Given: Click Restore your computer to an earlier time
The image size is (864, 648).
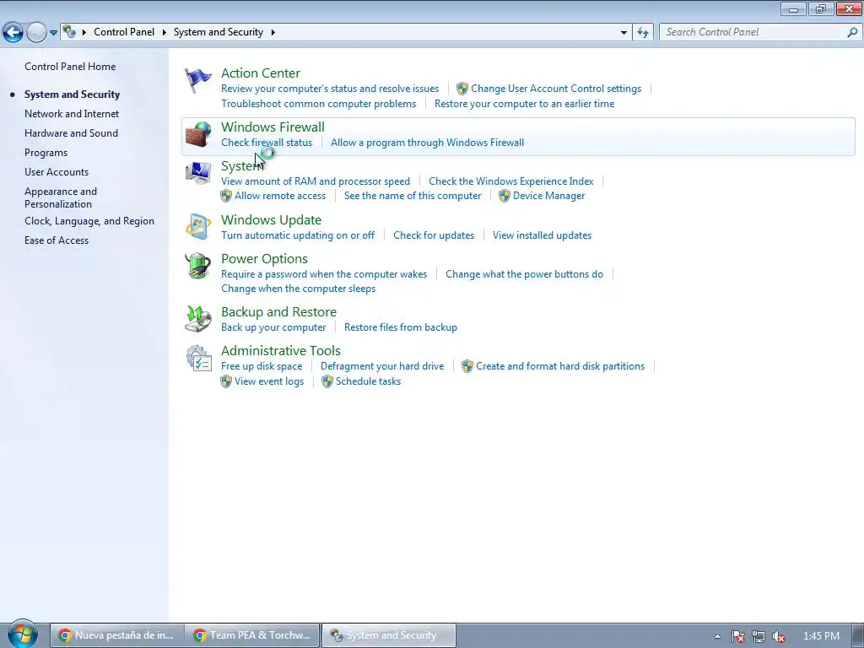Looking at the screenshot, I should [x=524, y=104].
